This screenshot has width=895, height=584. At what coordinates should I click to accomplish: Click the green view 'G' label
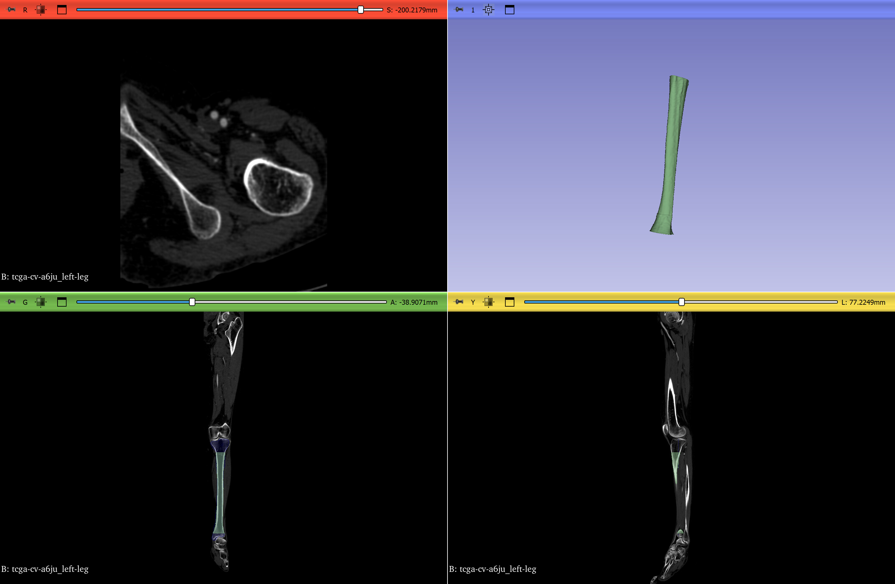(x=25, y=302)
